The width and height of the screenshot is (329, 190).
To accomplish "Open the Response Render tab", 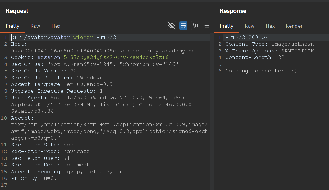I will click(x=294, y=26).
